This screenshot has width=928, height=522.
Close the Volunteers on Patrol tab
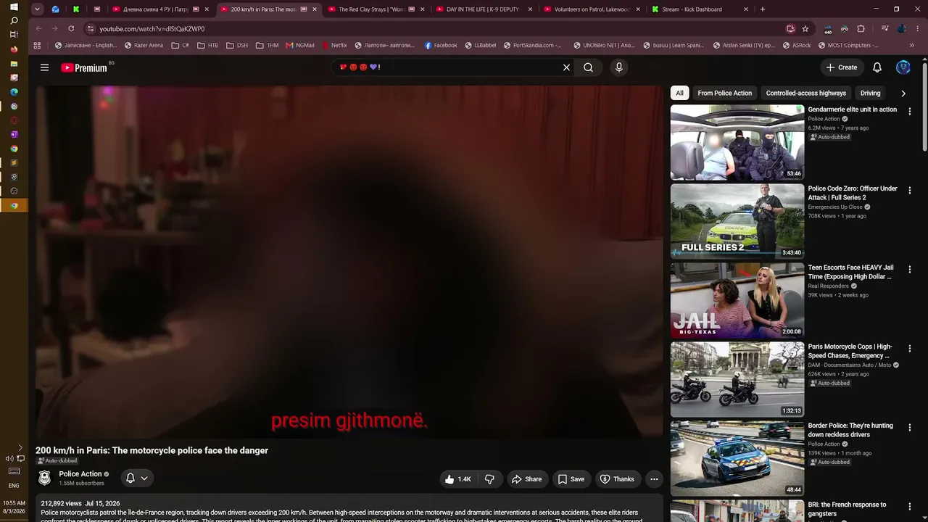pos(638,9)
